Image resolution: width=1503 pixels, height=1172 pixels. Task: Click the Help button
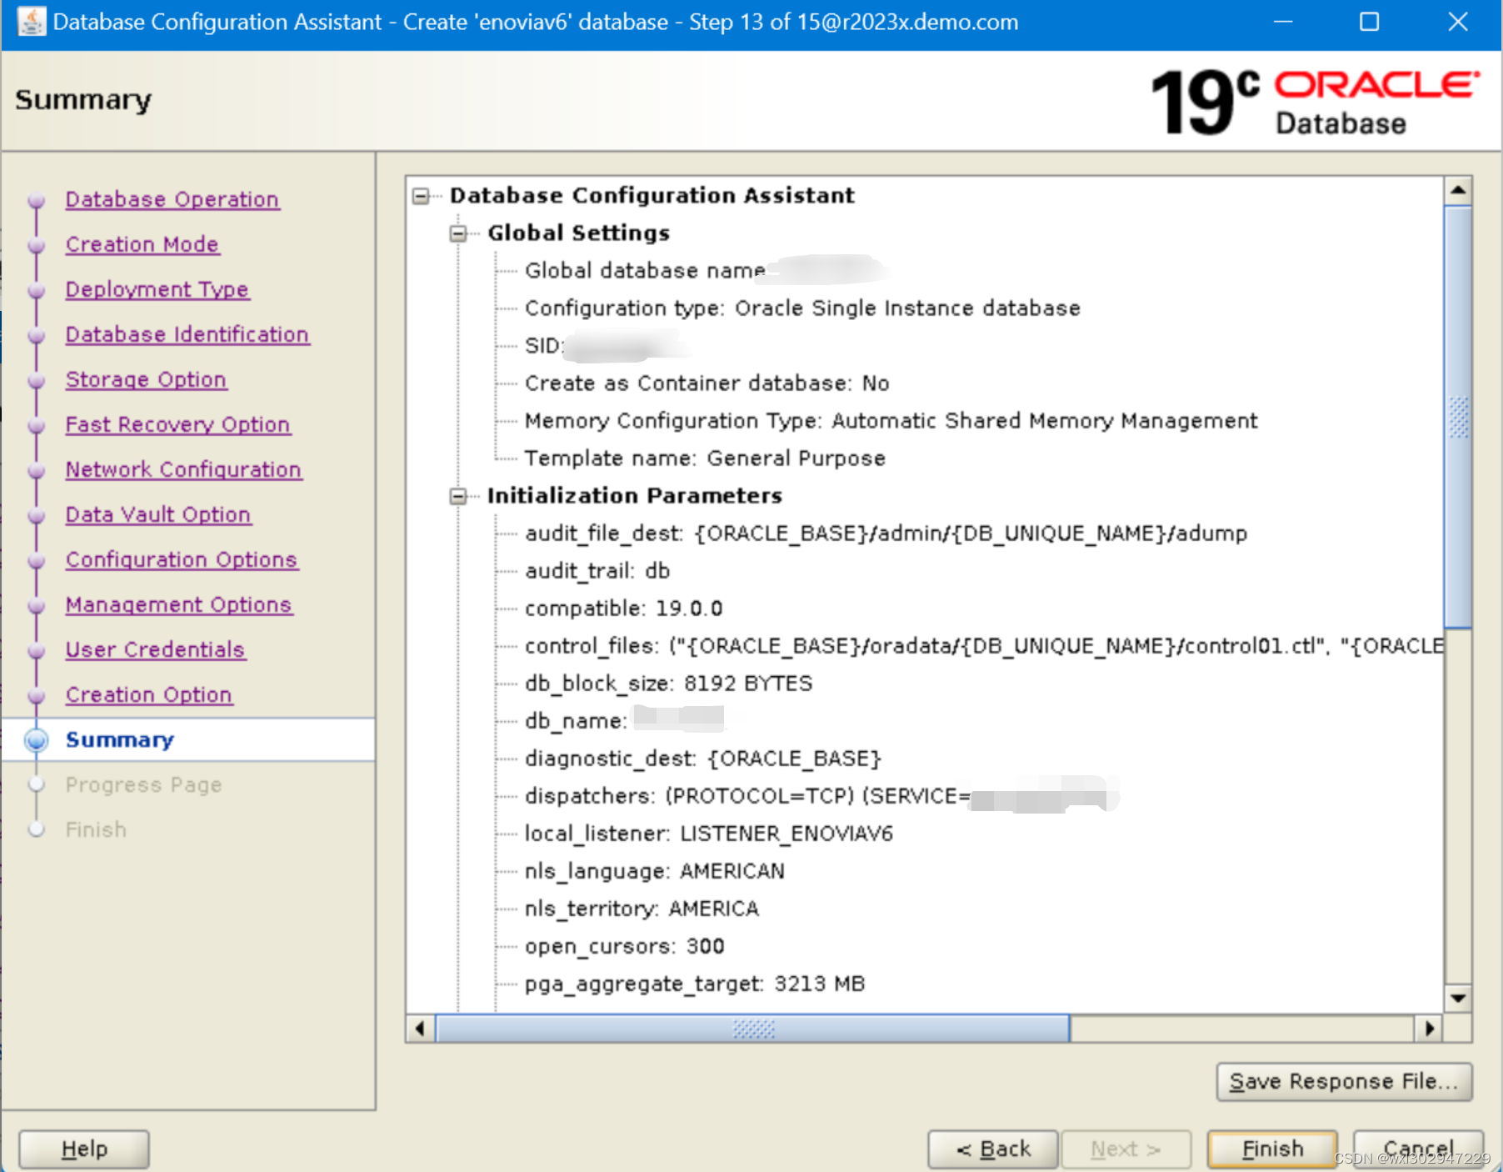coord(84,1149)
